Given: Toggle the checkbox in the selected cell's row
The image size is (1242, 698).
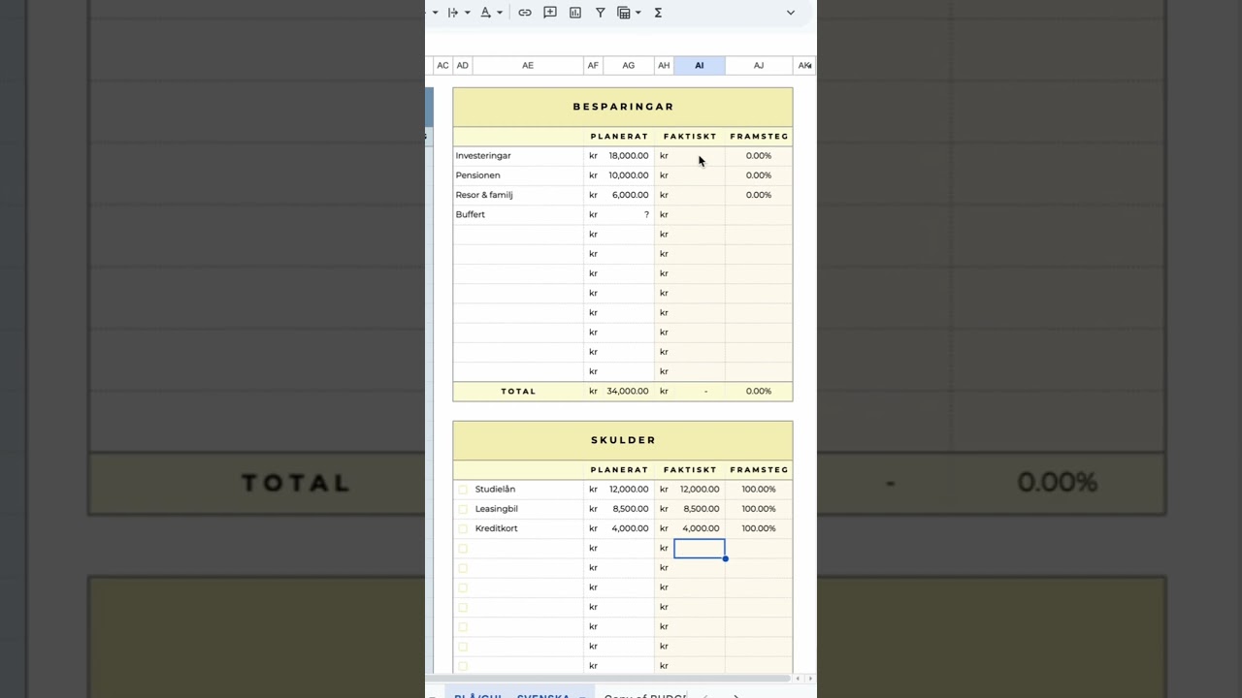Looking at the screenshot, I should [463, 549].
